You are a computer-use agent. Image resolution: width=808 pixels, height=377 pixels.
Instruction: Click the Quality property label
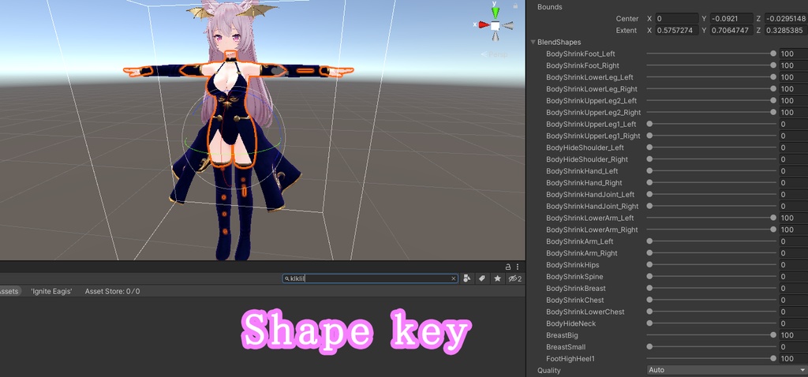(548, 371)
